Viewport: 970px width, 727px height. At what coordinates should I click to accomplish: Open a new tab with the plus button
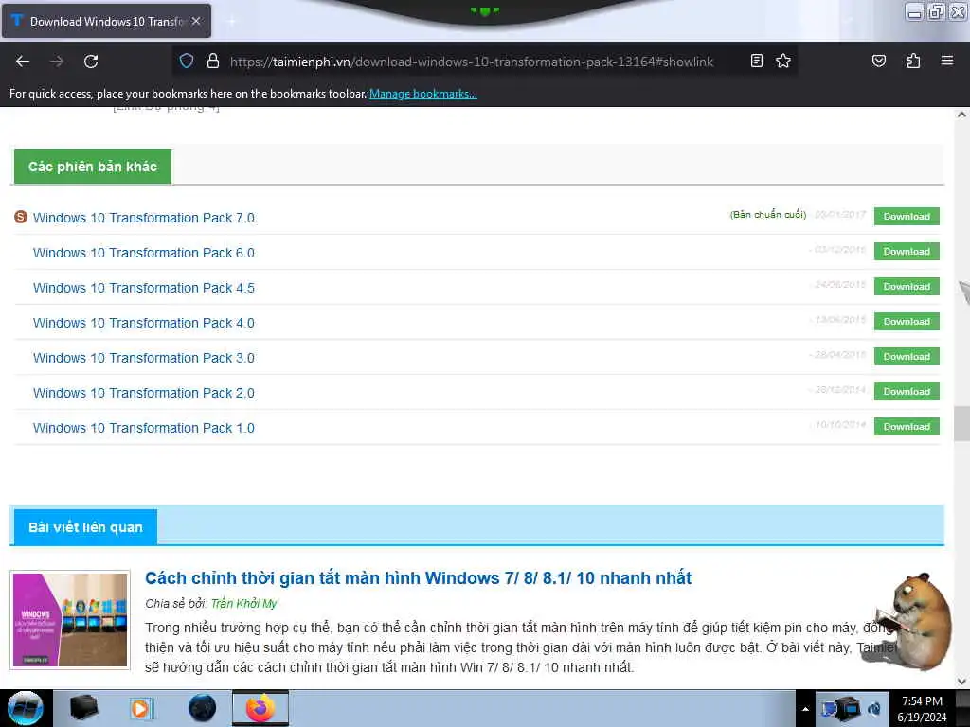pos(231,21)
